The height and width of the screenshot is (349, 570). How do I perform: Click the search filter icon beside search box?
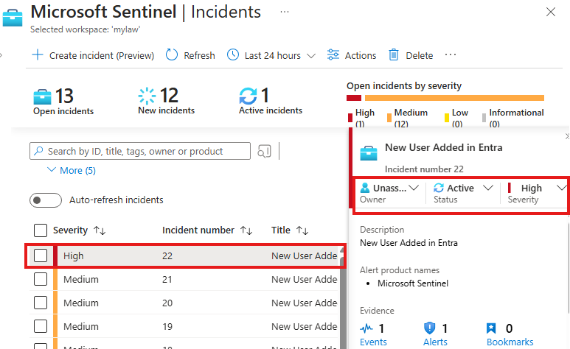264,151
